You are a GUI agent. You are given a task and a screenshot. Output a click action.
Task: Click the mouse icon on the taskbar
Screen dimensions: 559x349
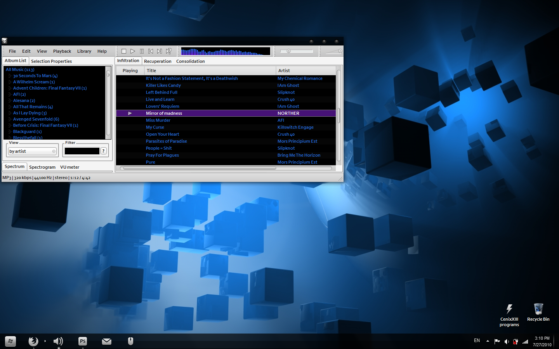tap(130, 341)
